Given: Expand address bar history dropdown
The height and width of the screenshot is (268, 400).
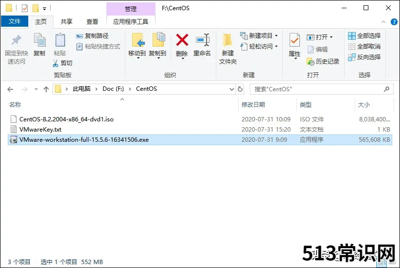Looking at the screenshot, I should (232, 89).
